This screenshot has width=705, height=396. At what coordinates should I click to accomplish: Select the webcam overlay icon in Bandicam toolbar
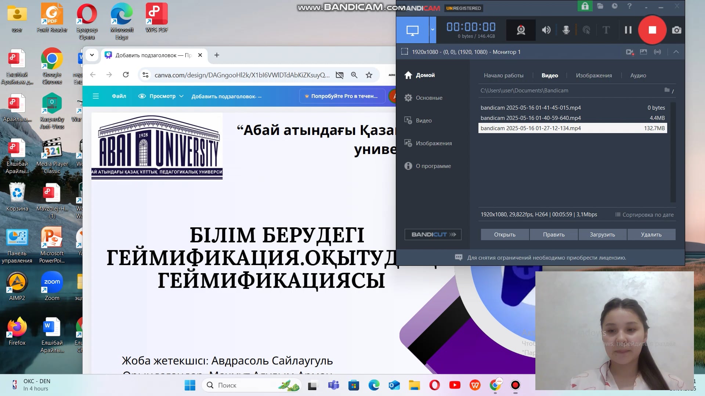point(521,30)
